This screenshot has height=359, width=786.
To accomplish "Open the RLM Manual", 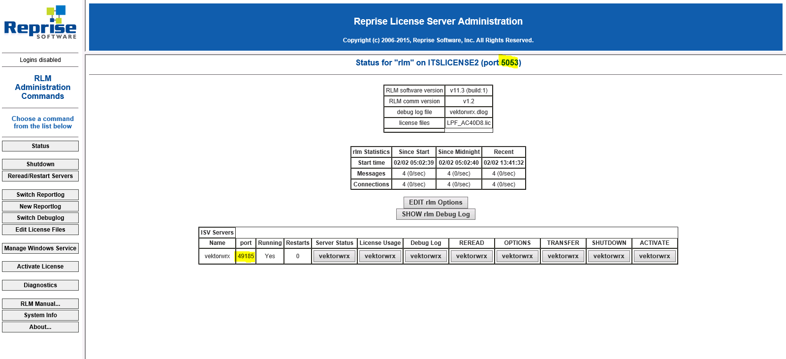I will 40,304.
